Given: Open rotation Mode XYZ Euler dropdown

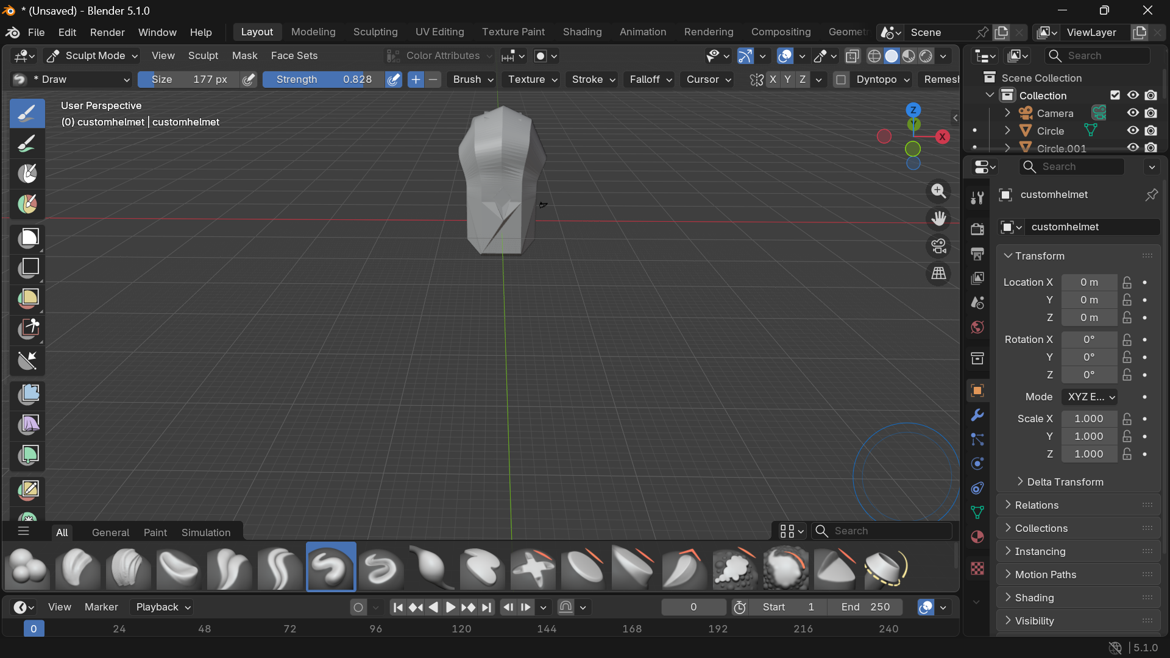Looking at the screenshot, I should (x=1090, y=397).
